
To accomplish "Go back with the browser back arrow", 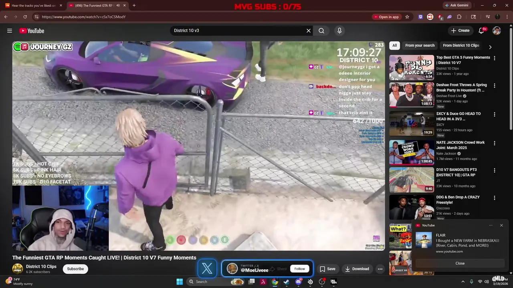I will pos(6,17).
